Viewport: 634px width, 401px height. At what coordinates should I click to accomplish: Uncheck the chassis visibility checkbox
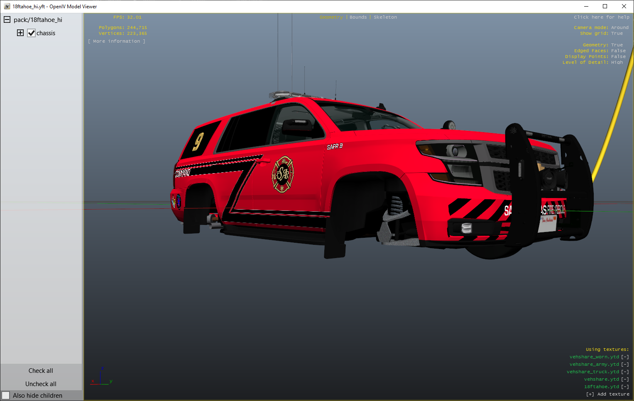(x=32, y=33)
